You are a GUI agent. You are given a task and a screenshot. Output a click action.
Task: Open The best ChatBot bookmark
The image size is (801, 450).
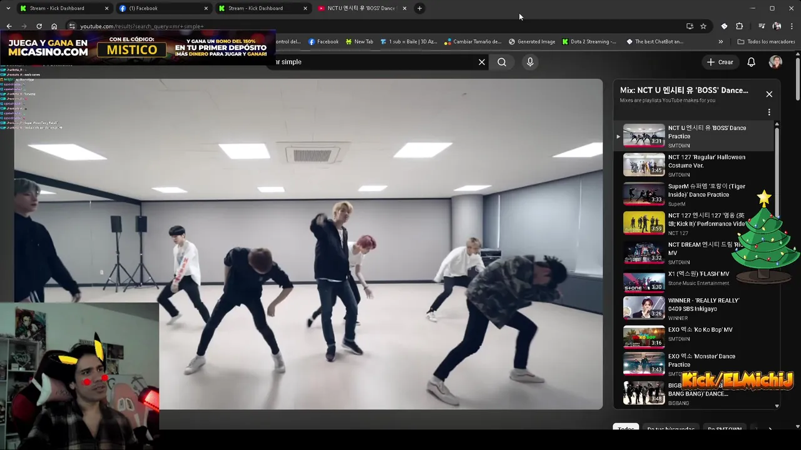coord(655,42)
